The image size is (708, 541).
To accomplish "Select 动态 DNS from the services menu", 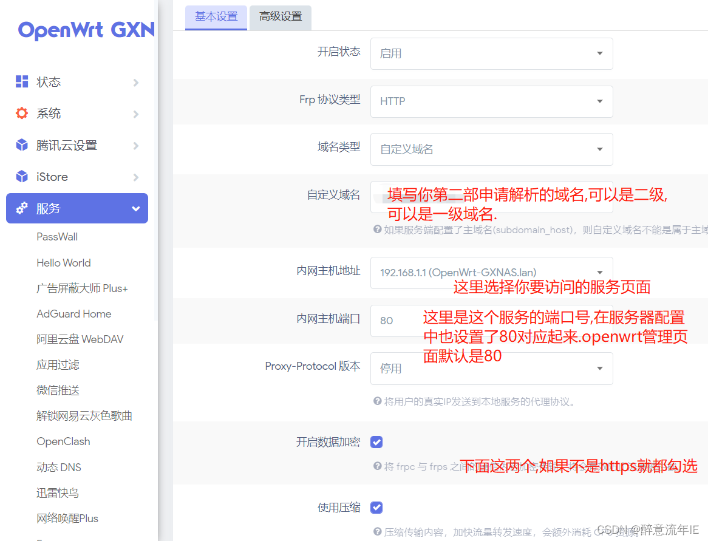I will pos(58,467).
